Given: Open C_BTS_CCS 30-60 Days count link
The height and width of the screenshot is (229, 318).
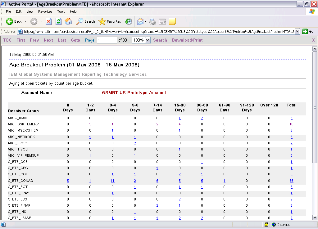Looking at the screenshot, I should pos(202,162).
